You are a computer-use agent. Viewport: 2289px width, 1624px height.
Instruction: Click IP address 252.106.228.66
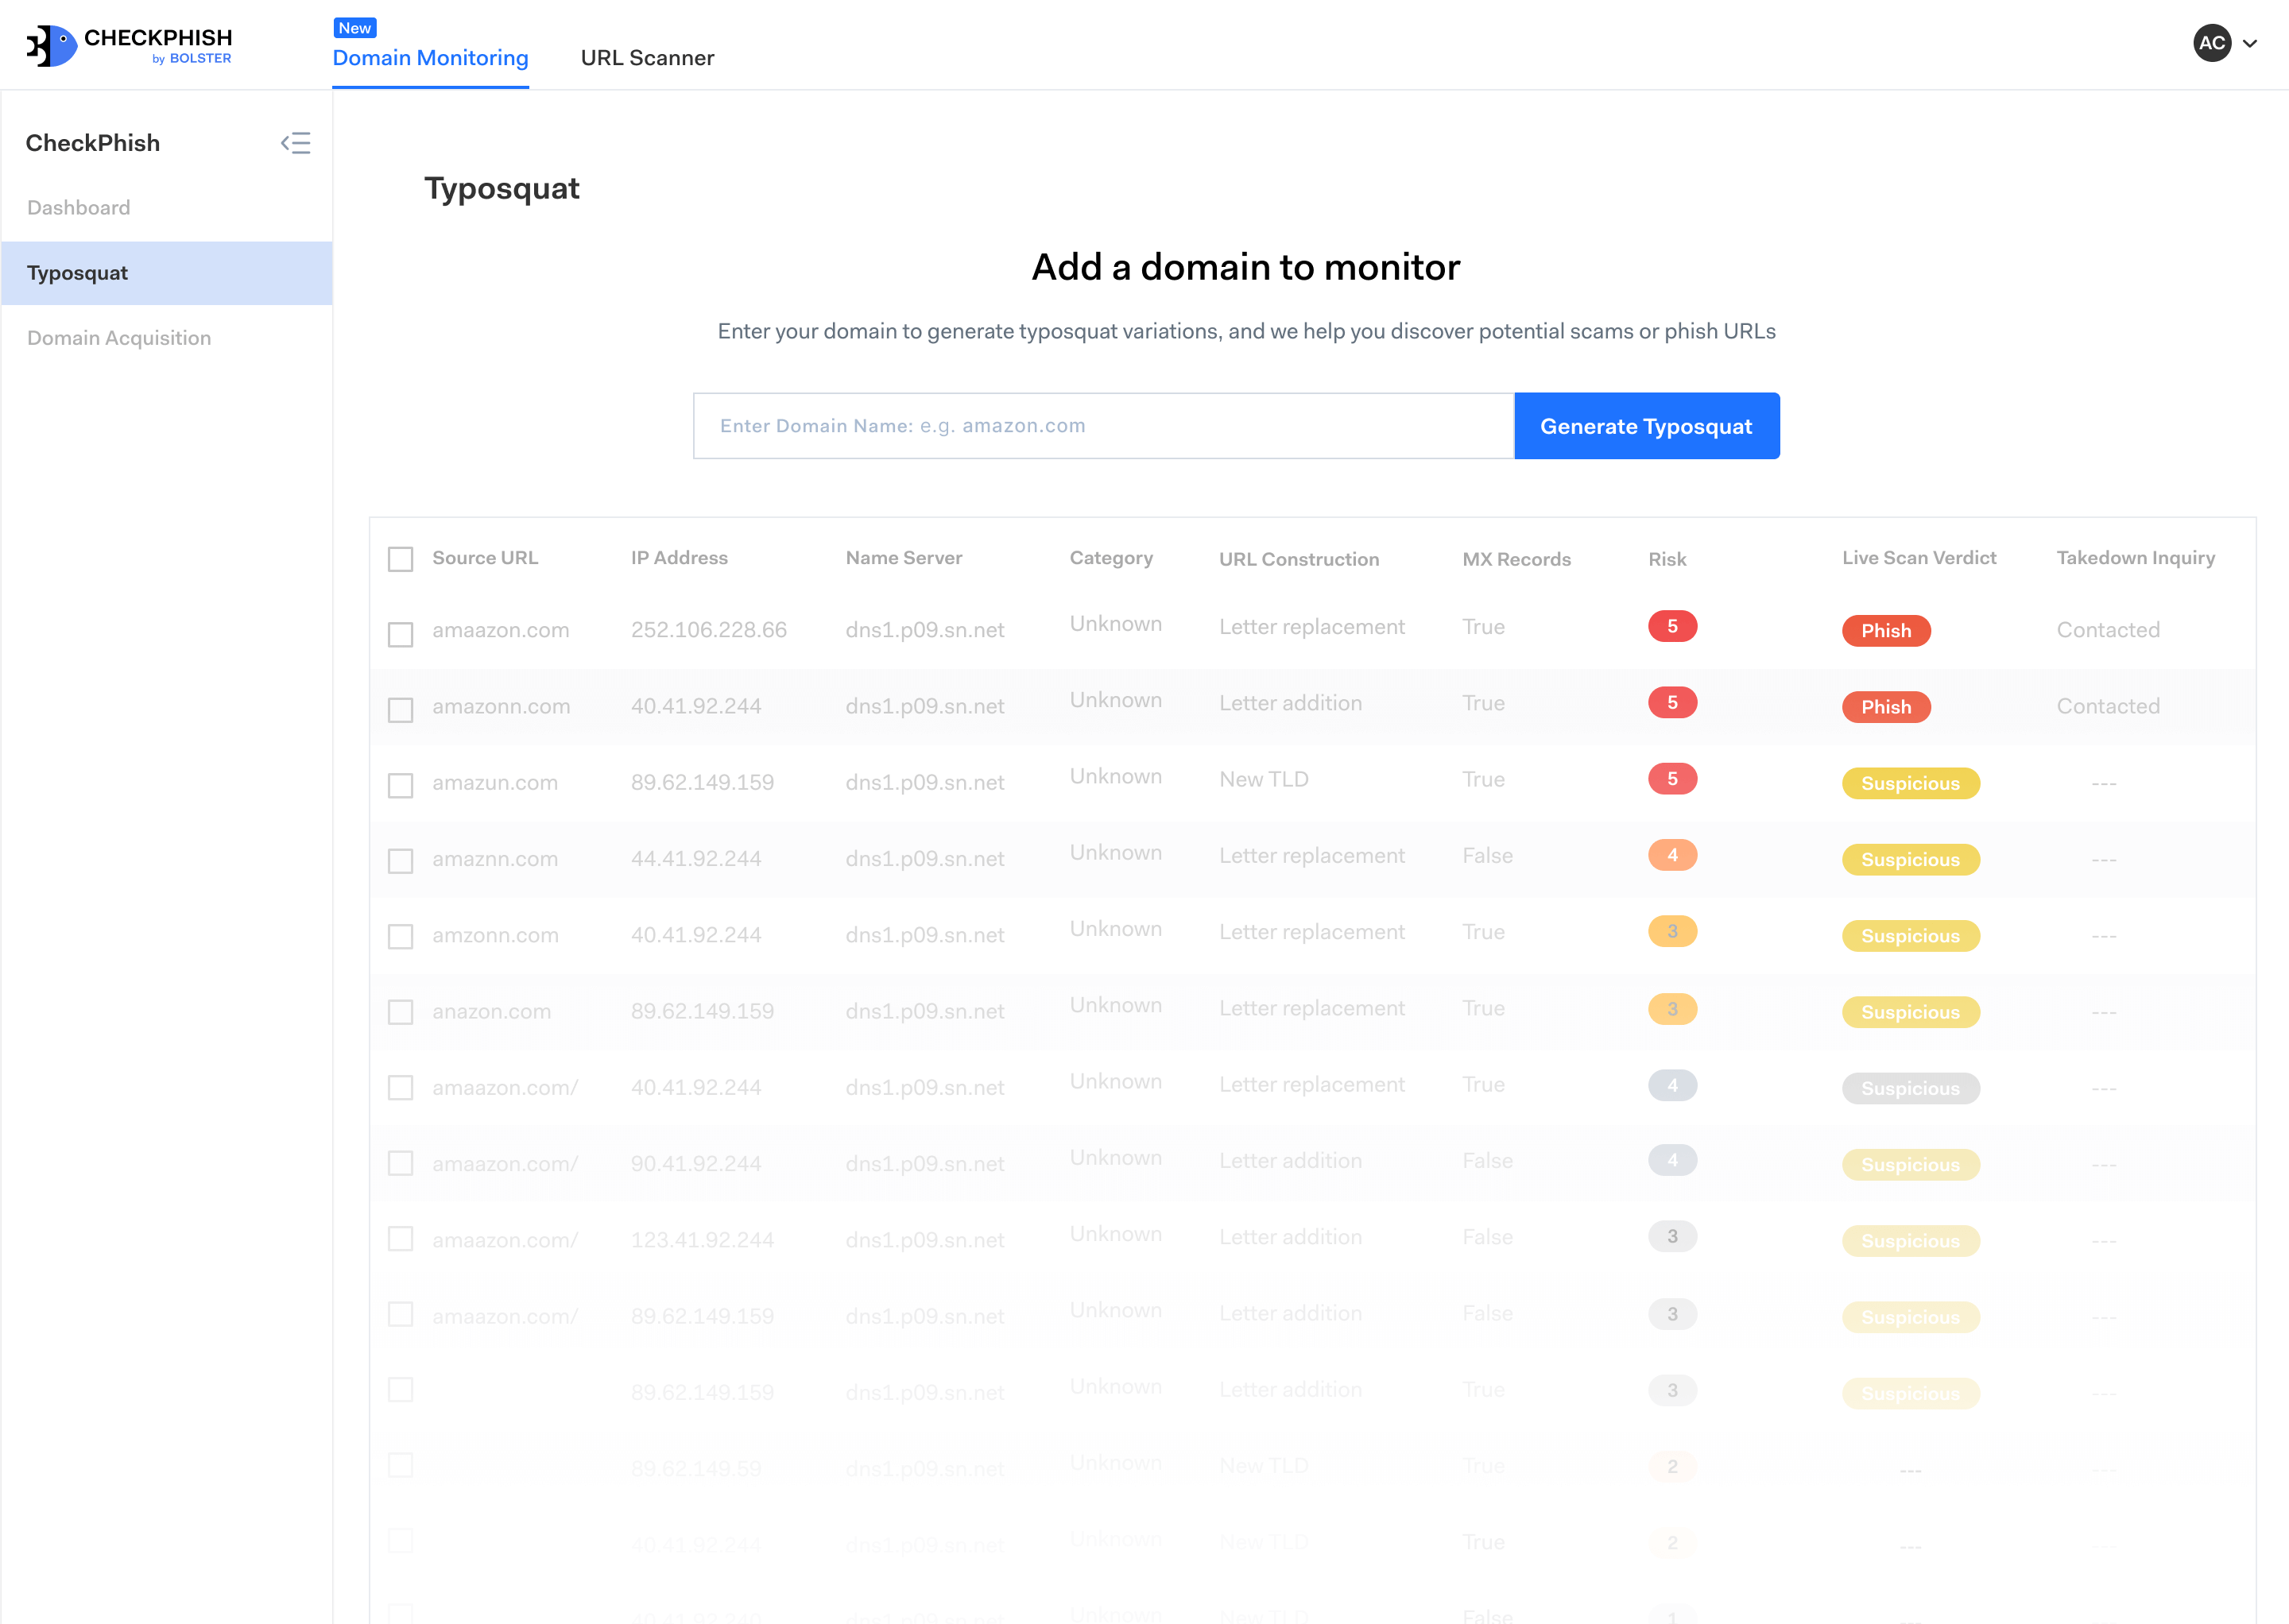(708, 630)
